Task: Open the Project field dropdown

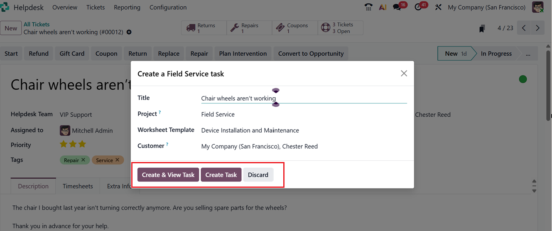Action: pyautogui.click(x=303, y=114)
